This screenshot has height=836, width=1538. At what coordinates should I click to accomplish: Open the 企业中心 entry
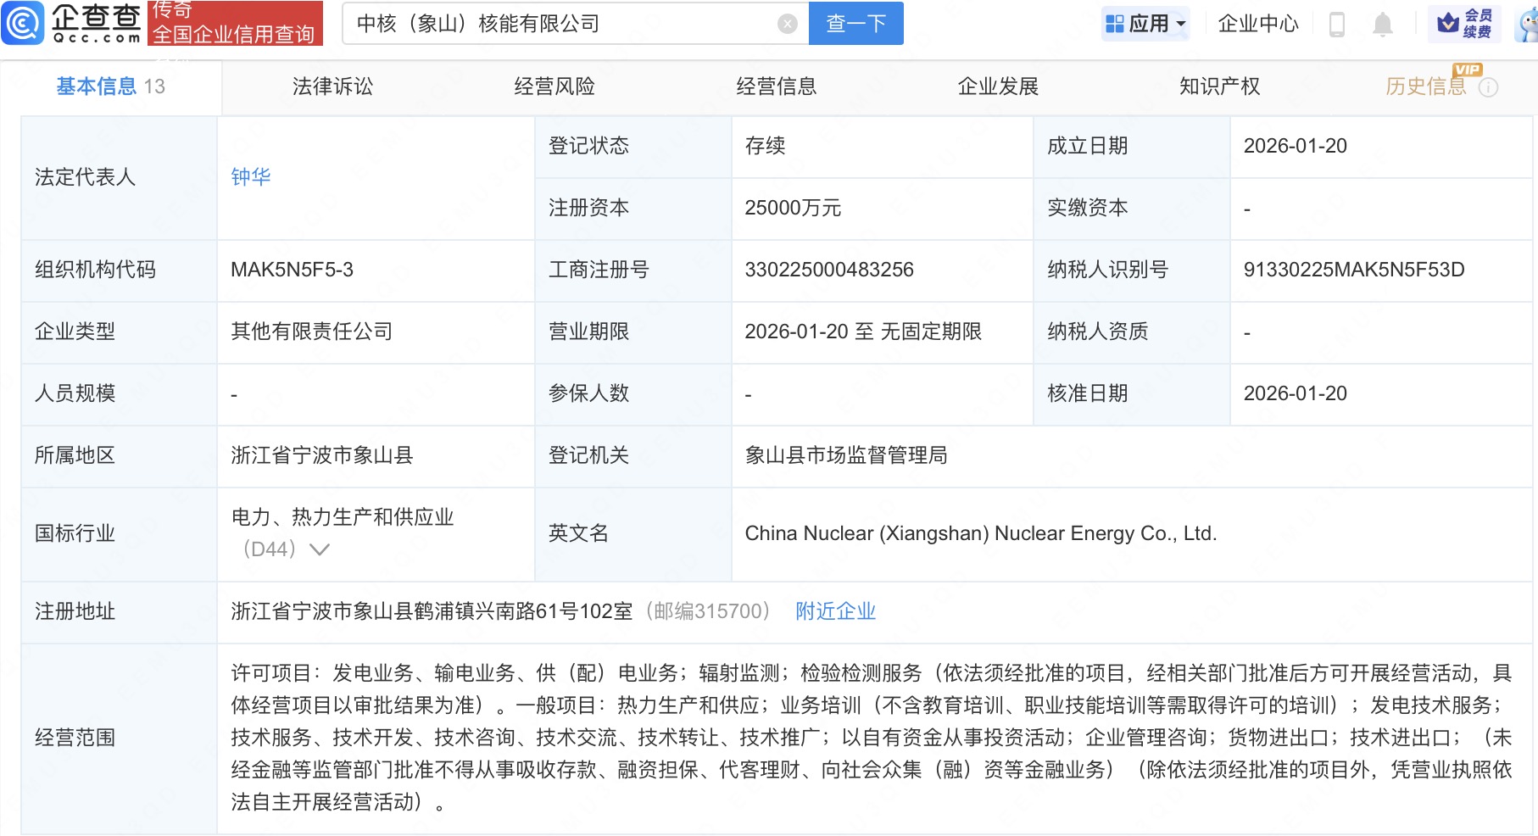[x=1257, y=24]
